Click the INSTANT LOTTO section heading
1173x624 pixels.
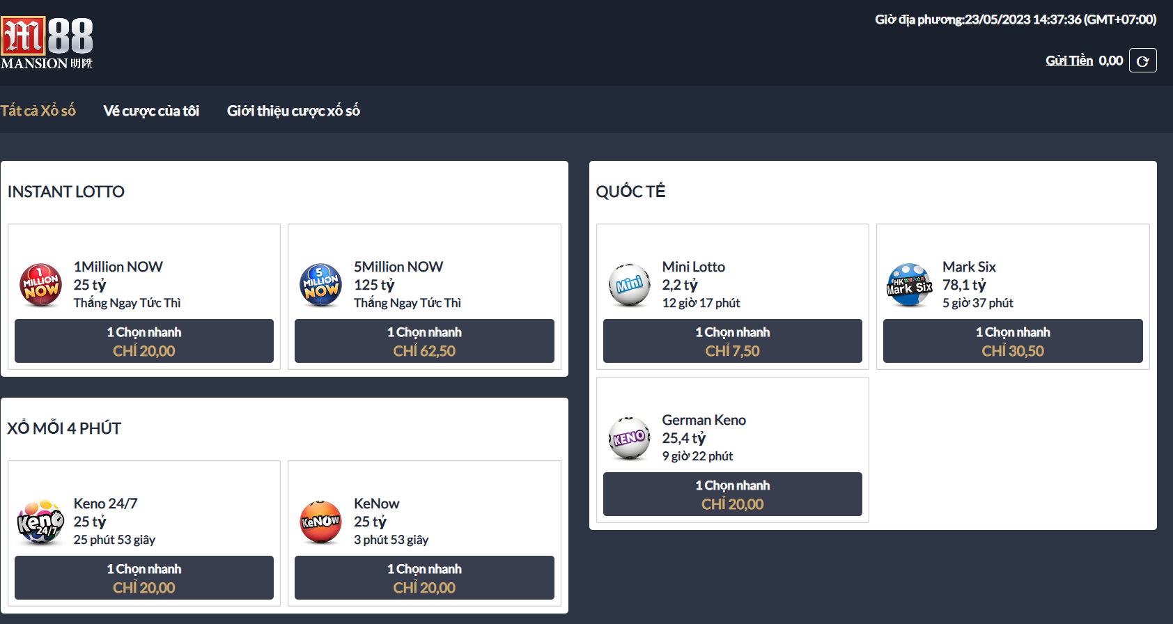[x=66, y=192]
